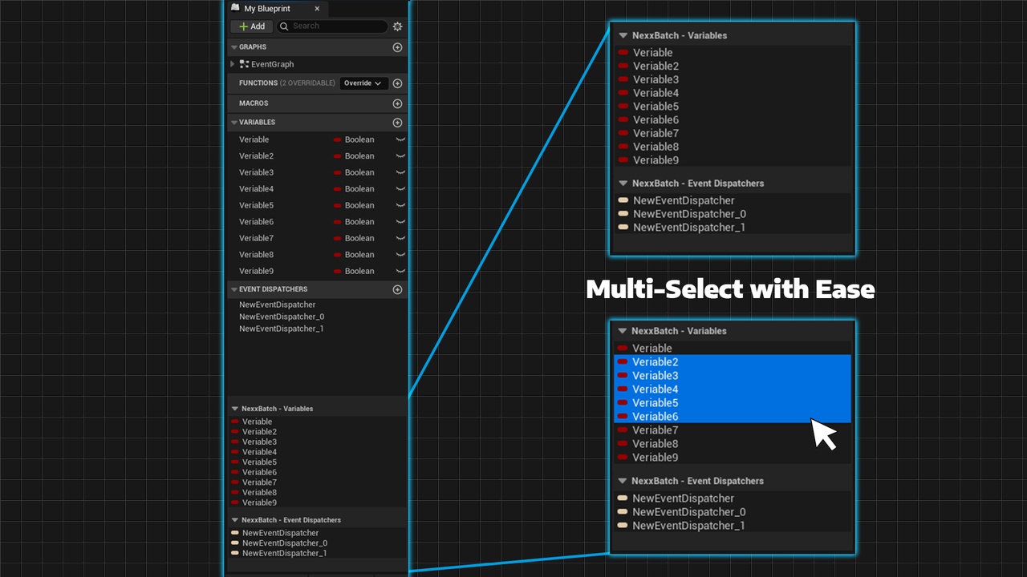Select NewEventDispatcher_0 in EVENT DISPATCHERS section
The height and width of the screenshot is (577, 1027).
282,317
